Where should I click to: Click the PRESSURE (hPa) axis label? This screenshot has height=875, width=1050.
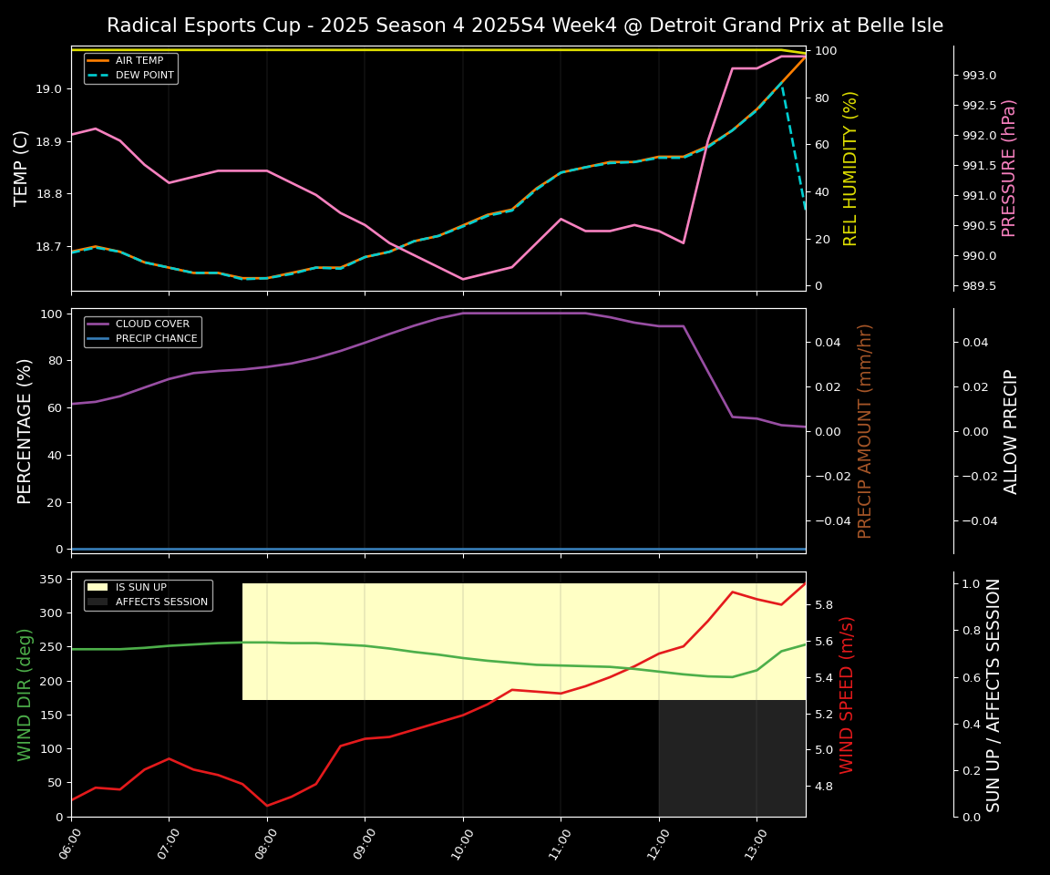(1009, 168)
